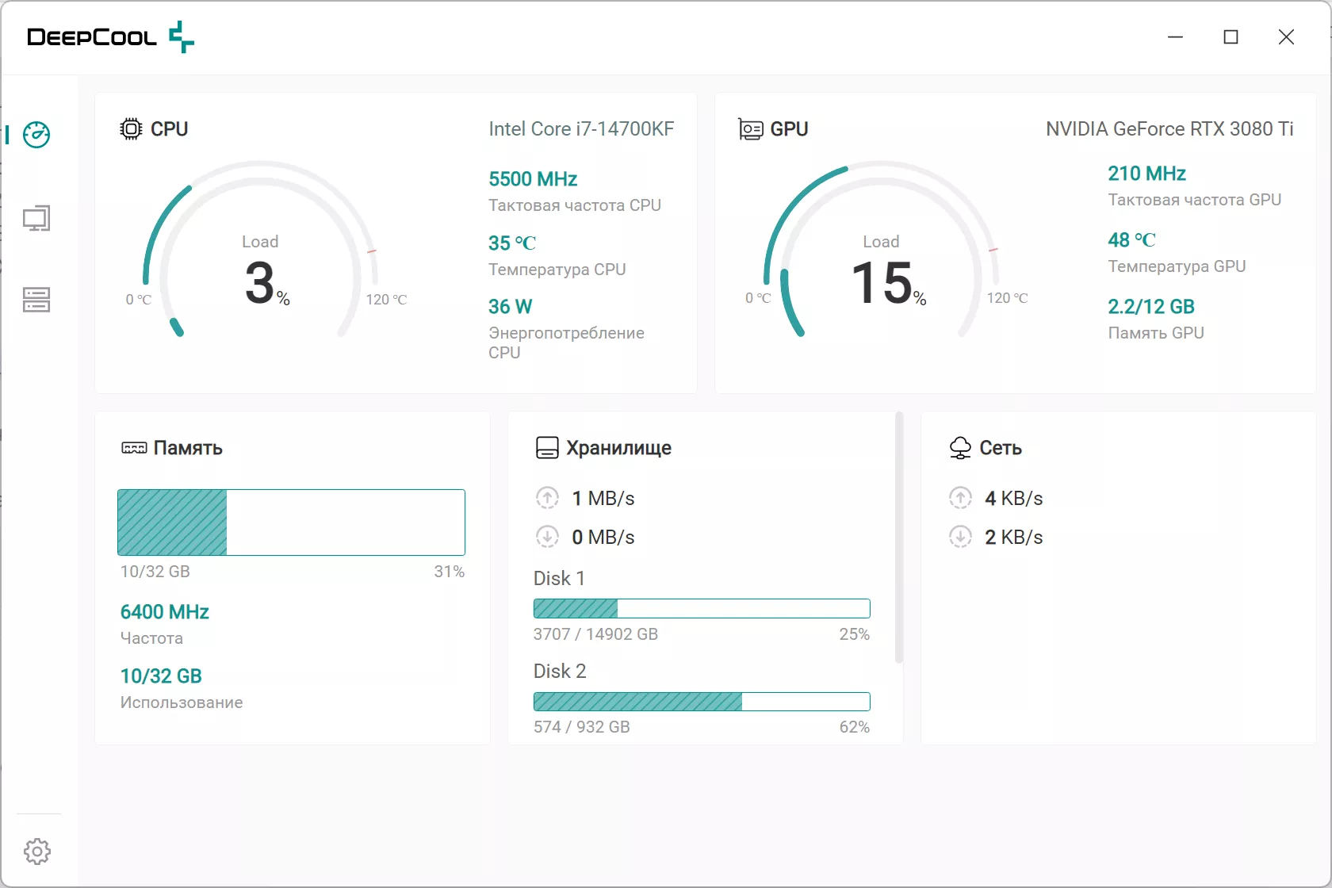Click the 3707 / 14902 GB text
The width and height of the screenshot is (1332, 888).
pyautogui.click(x=595, y=634)
